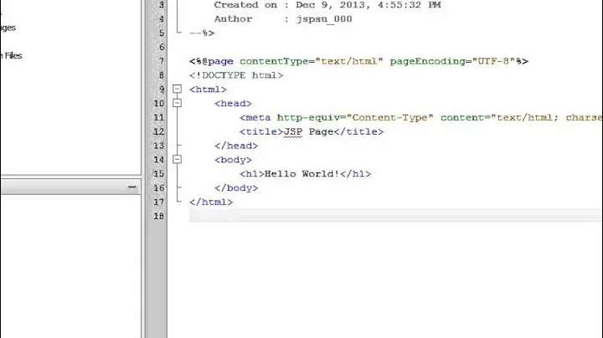
Task: Click the closing body tag
Action: tap(236, 188)
